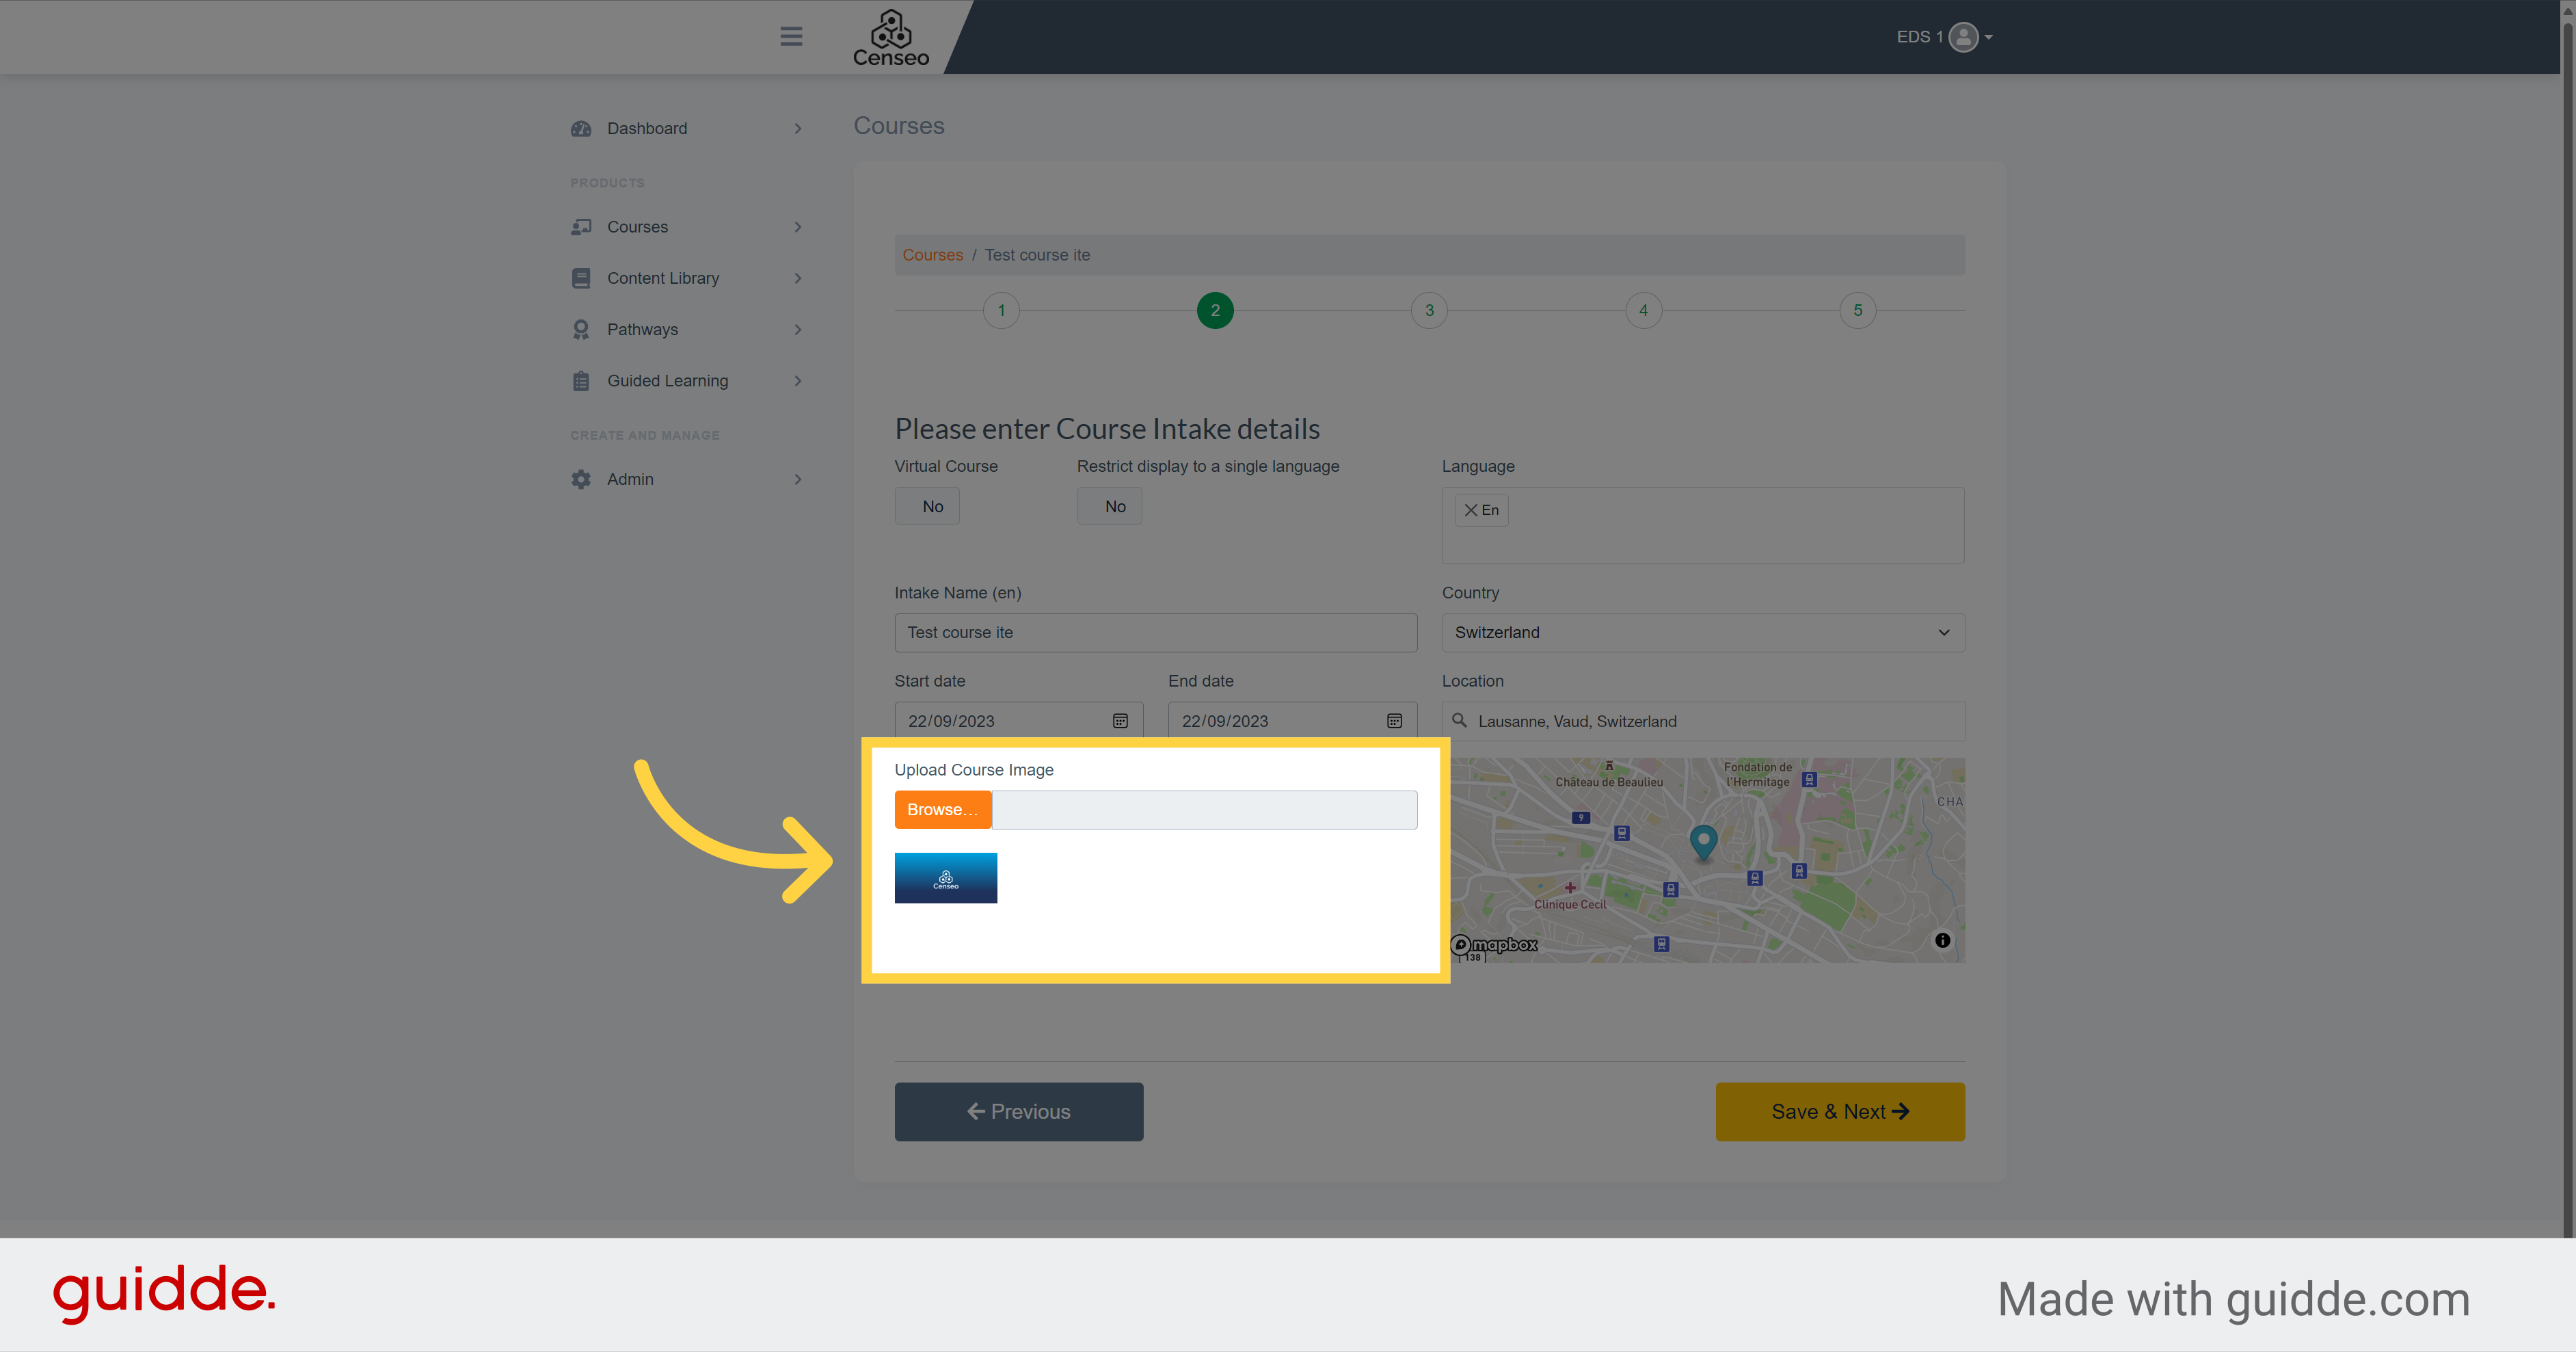
Task: Click the Censeo application logo icon
Action: [x=889, y=34]
